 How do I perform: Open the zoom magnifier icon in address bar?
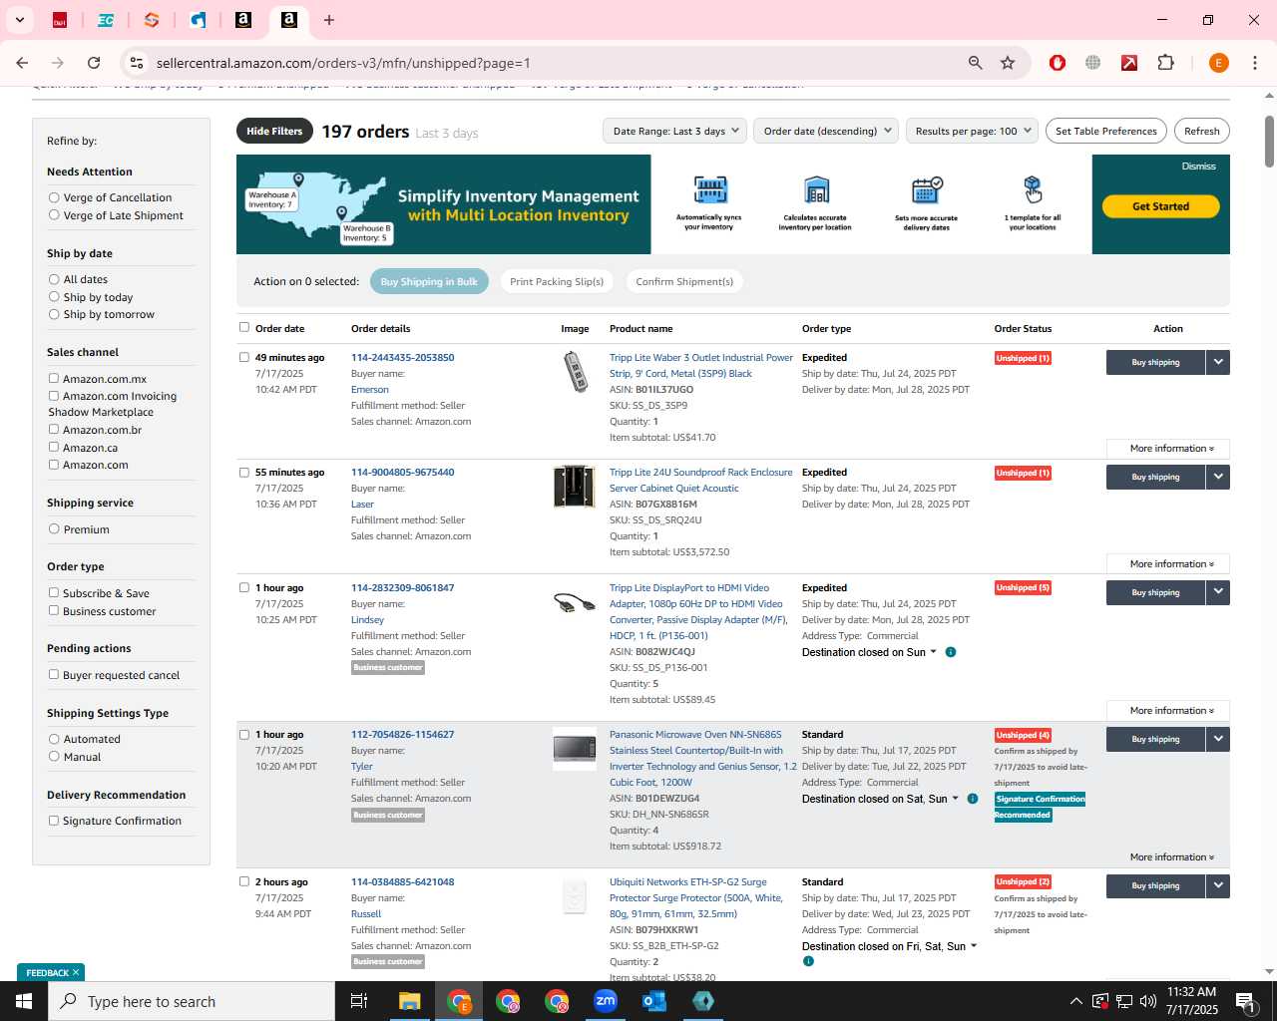[975, 63]
